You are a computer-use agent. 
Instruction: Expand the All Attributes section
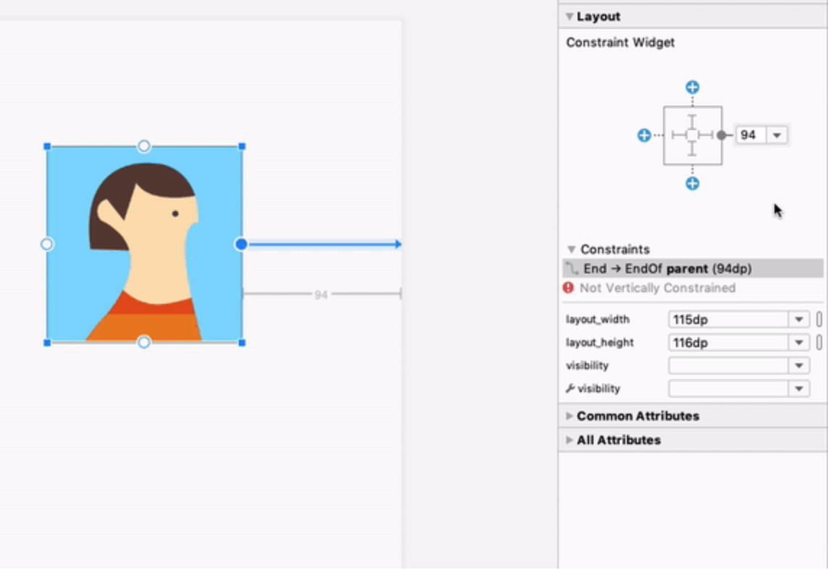(x=570, y=440)
